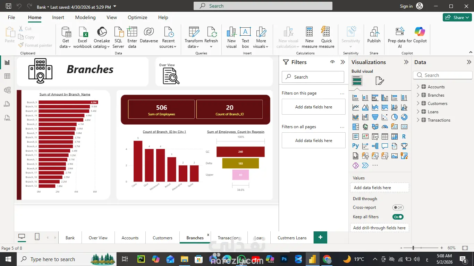Select the Stacked bar chart visual

[x=356, y=98]
